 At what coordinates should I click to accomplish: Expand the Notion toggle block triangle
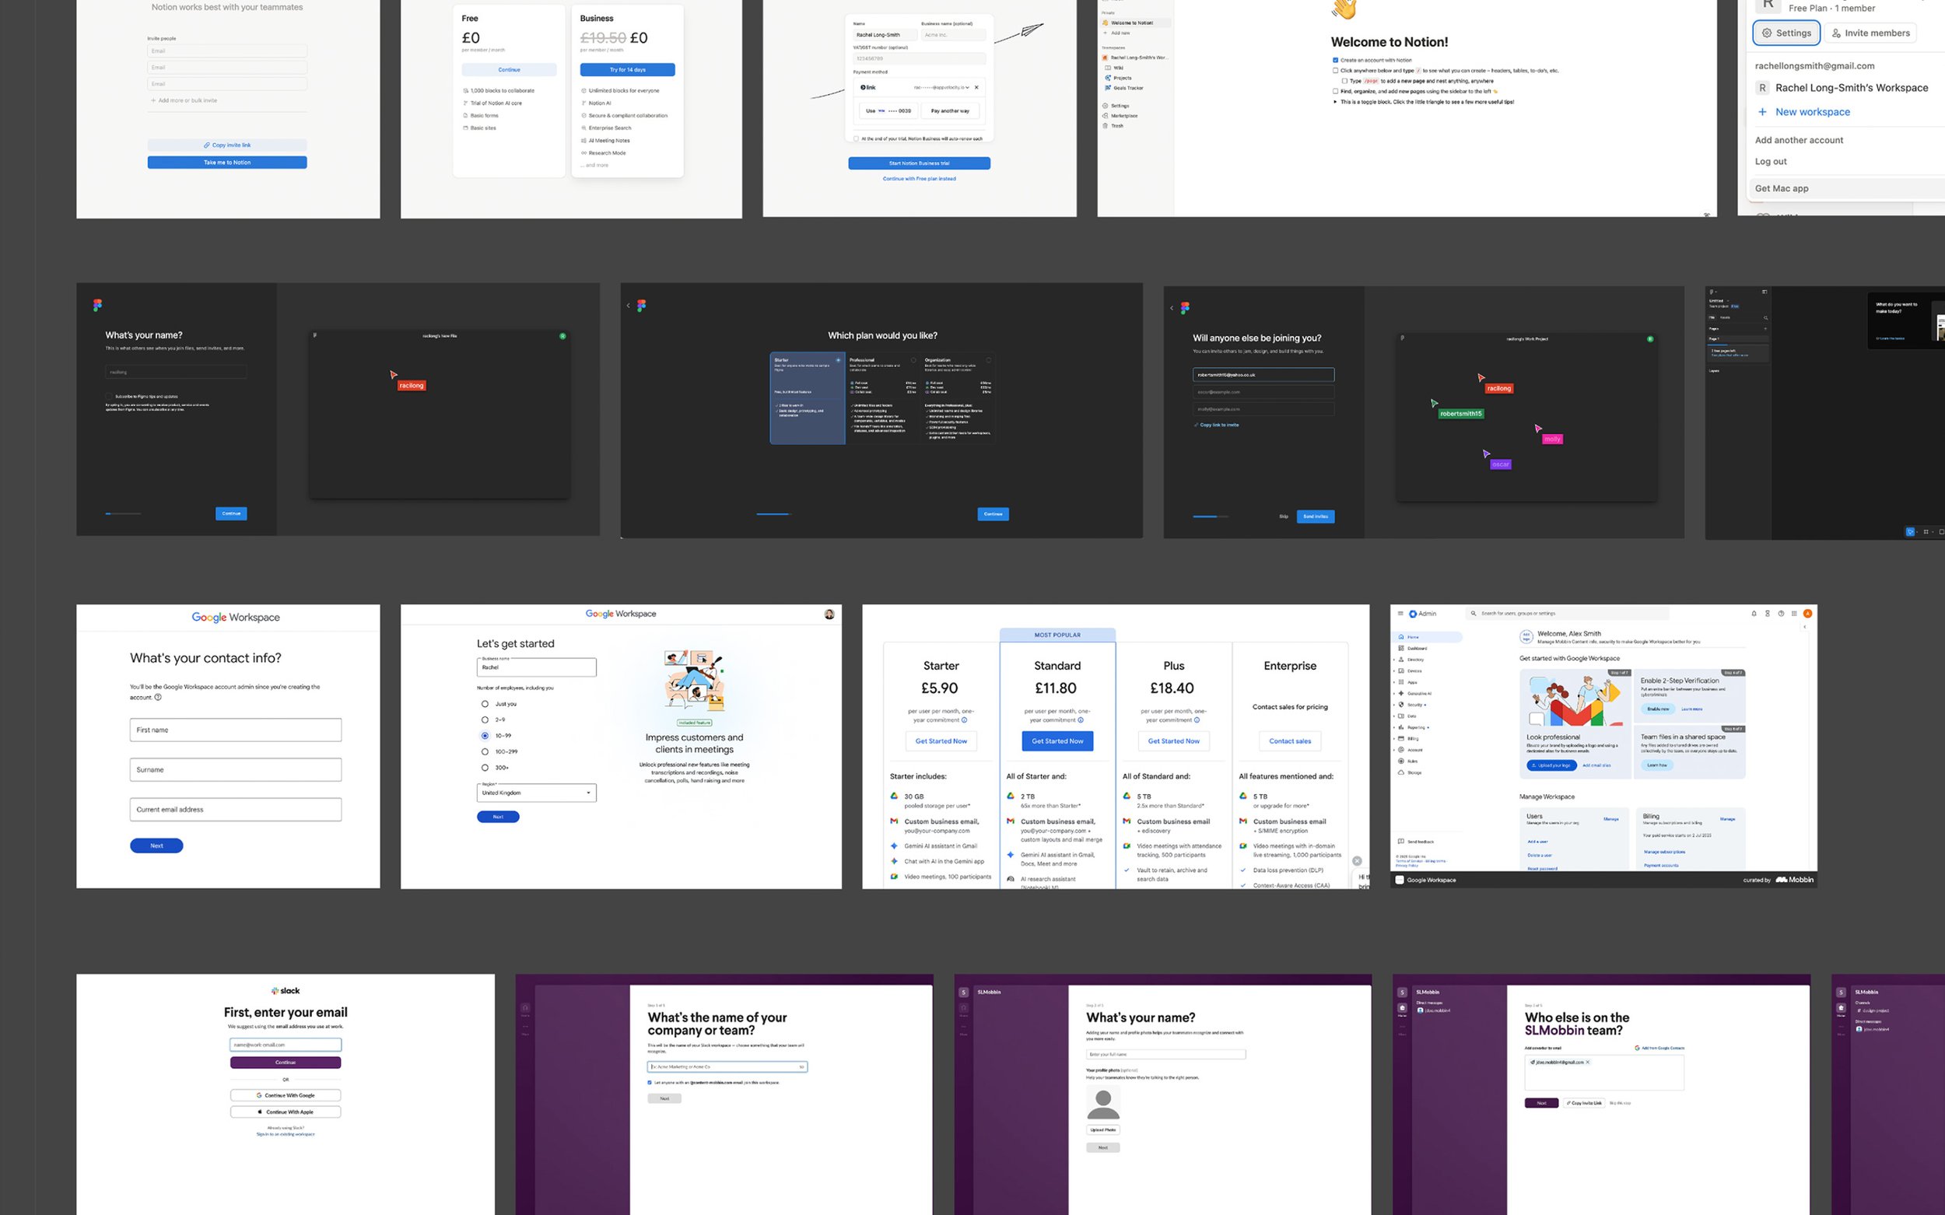pos(1335,102)
